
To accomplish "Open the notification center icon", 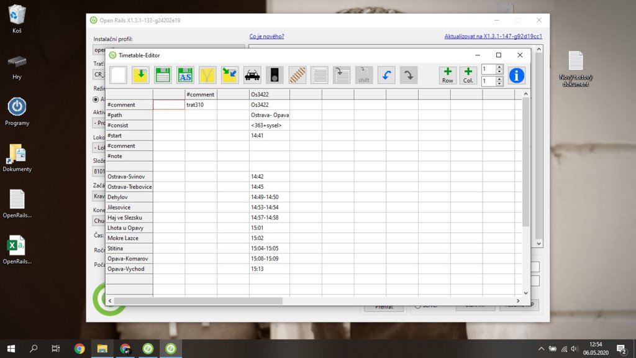I will tap(621, 349).
